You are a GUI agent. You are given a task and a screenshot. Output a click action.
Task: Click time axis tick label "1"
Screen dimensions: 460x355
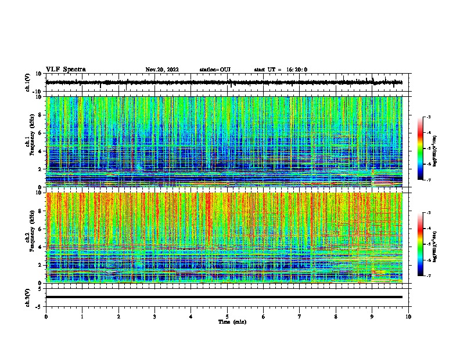point(82,317)
